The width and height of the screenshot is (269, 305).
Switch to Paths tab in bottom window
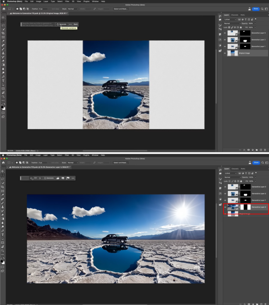pos(243,169)
